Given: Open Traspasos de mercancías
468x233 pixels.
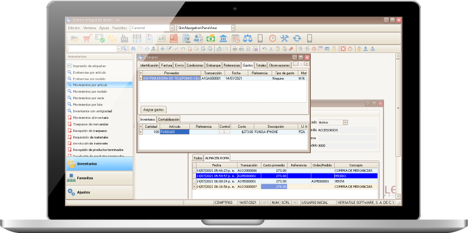Looking at the screenshot, I should [x=91, y=124].
